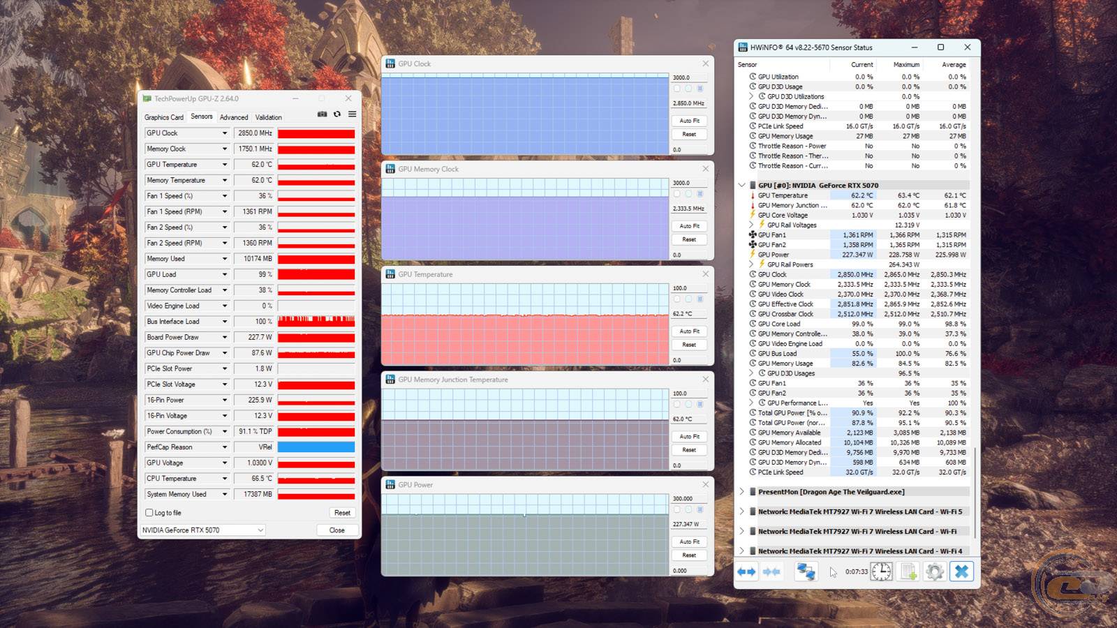This screenshot has width=1117, height=628.
Task: Click the GPU-Z title bar app icon
Action: click(147, 98)
